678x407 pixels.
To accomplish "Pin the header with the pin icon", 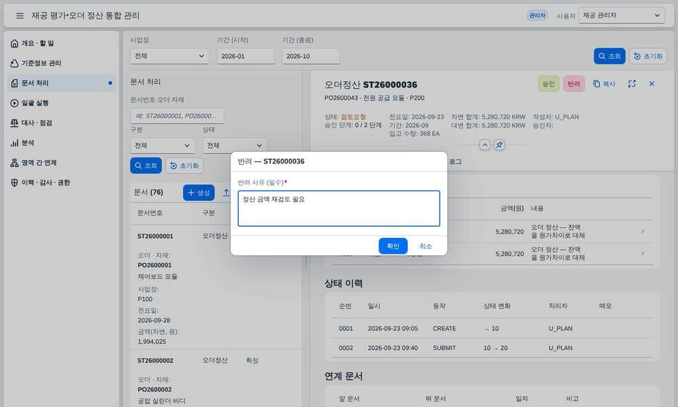I will pyautogui.click(x=500, y=145).
